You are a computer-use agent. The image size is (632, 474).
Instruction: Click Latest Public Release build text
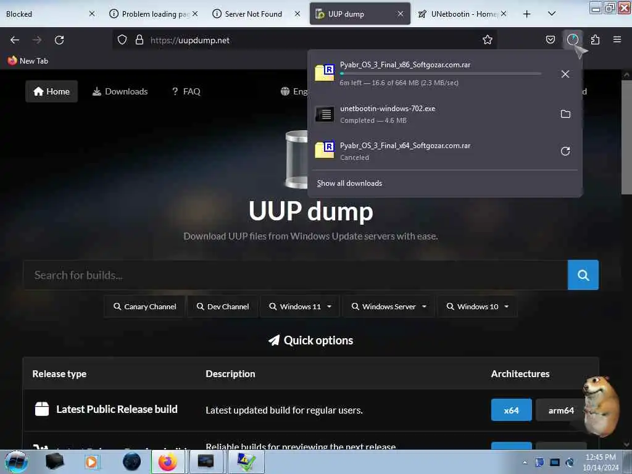117,410
